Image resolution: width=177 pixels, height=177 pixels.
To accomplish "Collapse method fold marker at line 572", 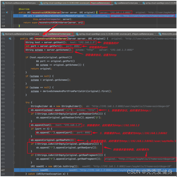I will click(x=14, y=39).
